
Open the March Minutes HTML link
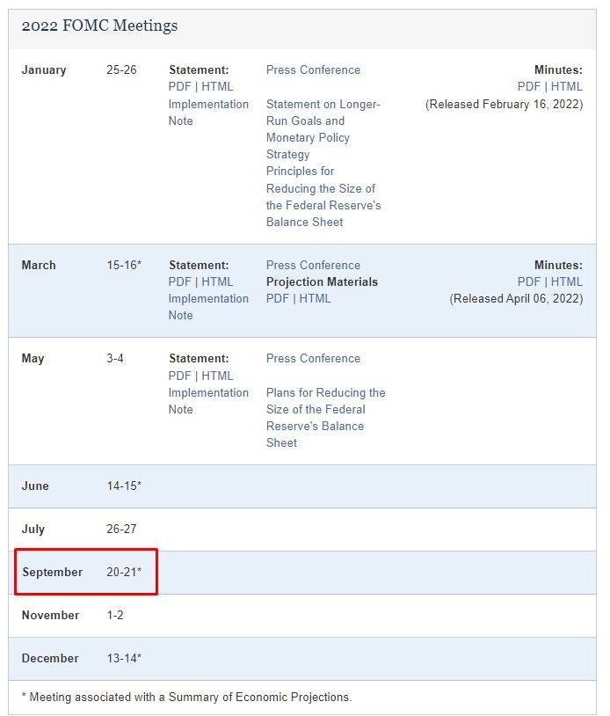pyautogui.click(x=568, y=281)
